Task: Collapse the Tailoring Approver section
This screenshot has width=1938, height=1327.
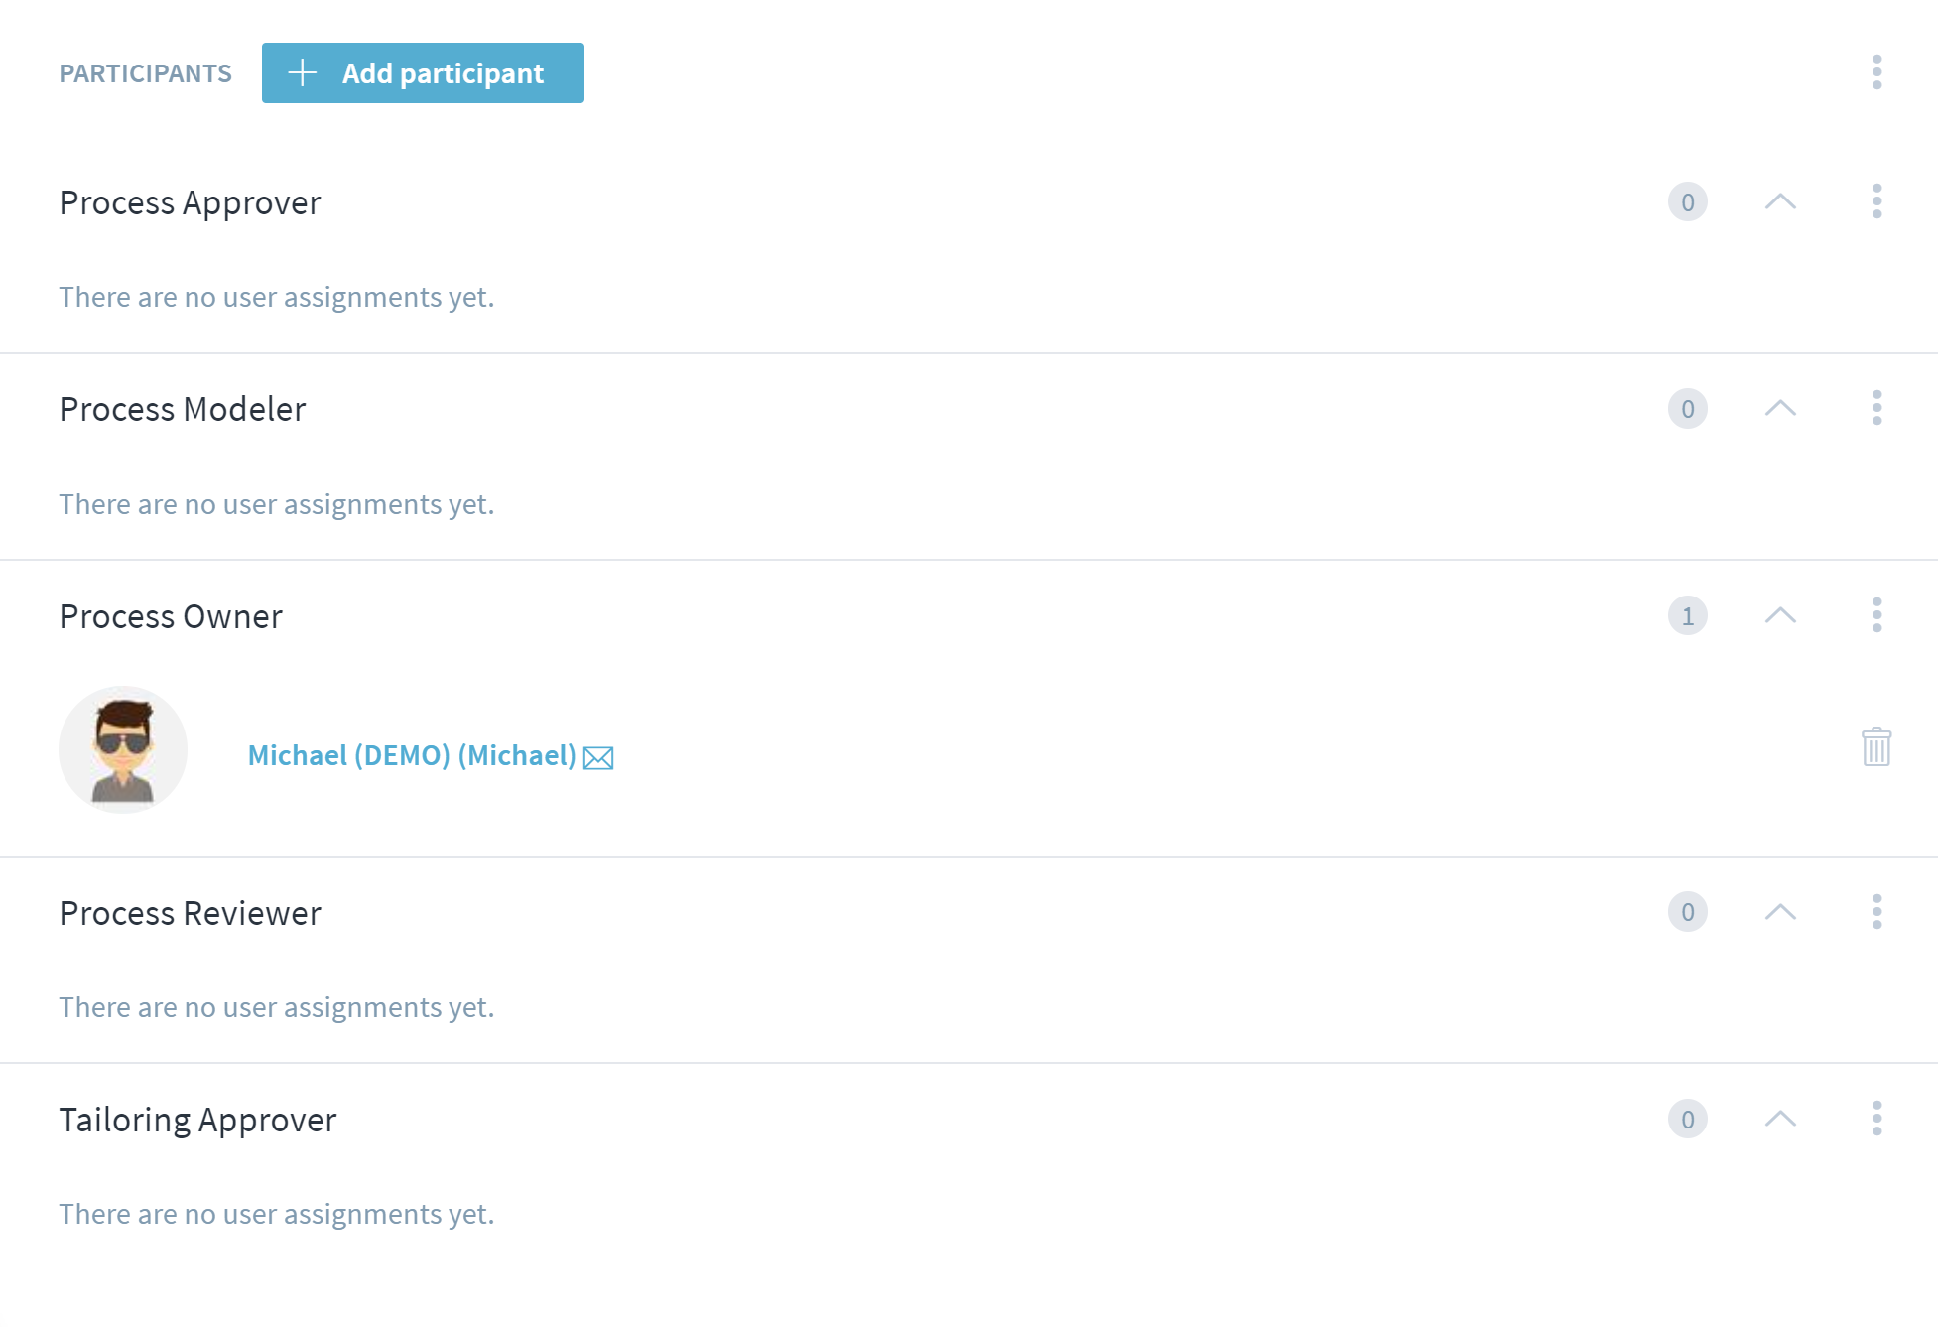Action: click(1780, 1119)
